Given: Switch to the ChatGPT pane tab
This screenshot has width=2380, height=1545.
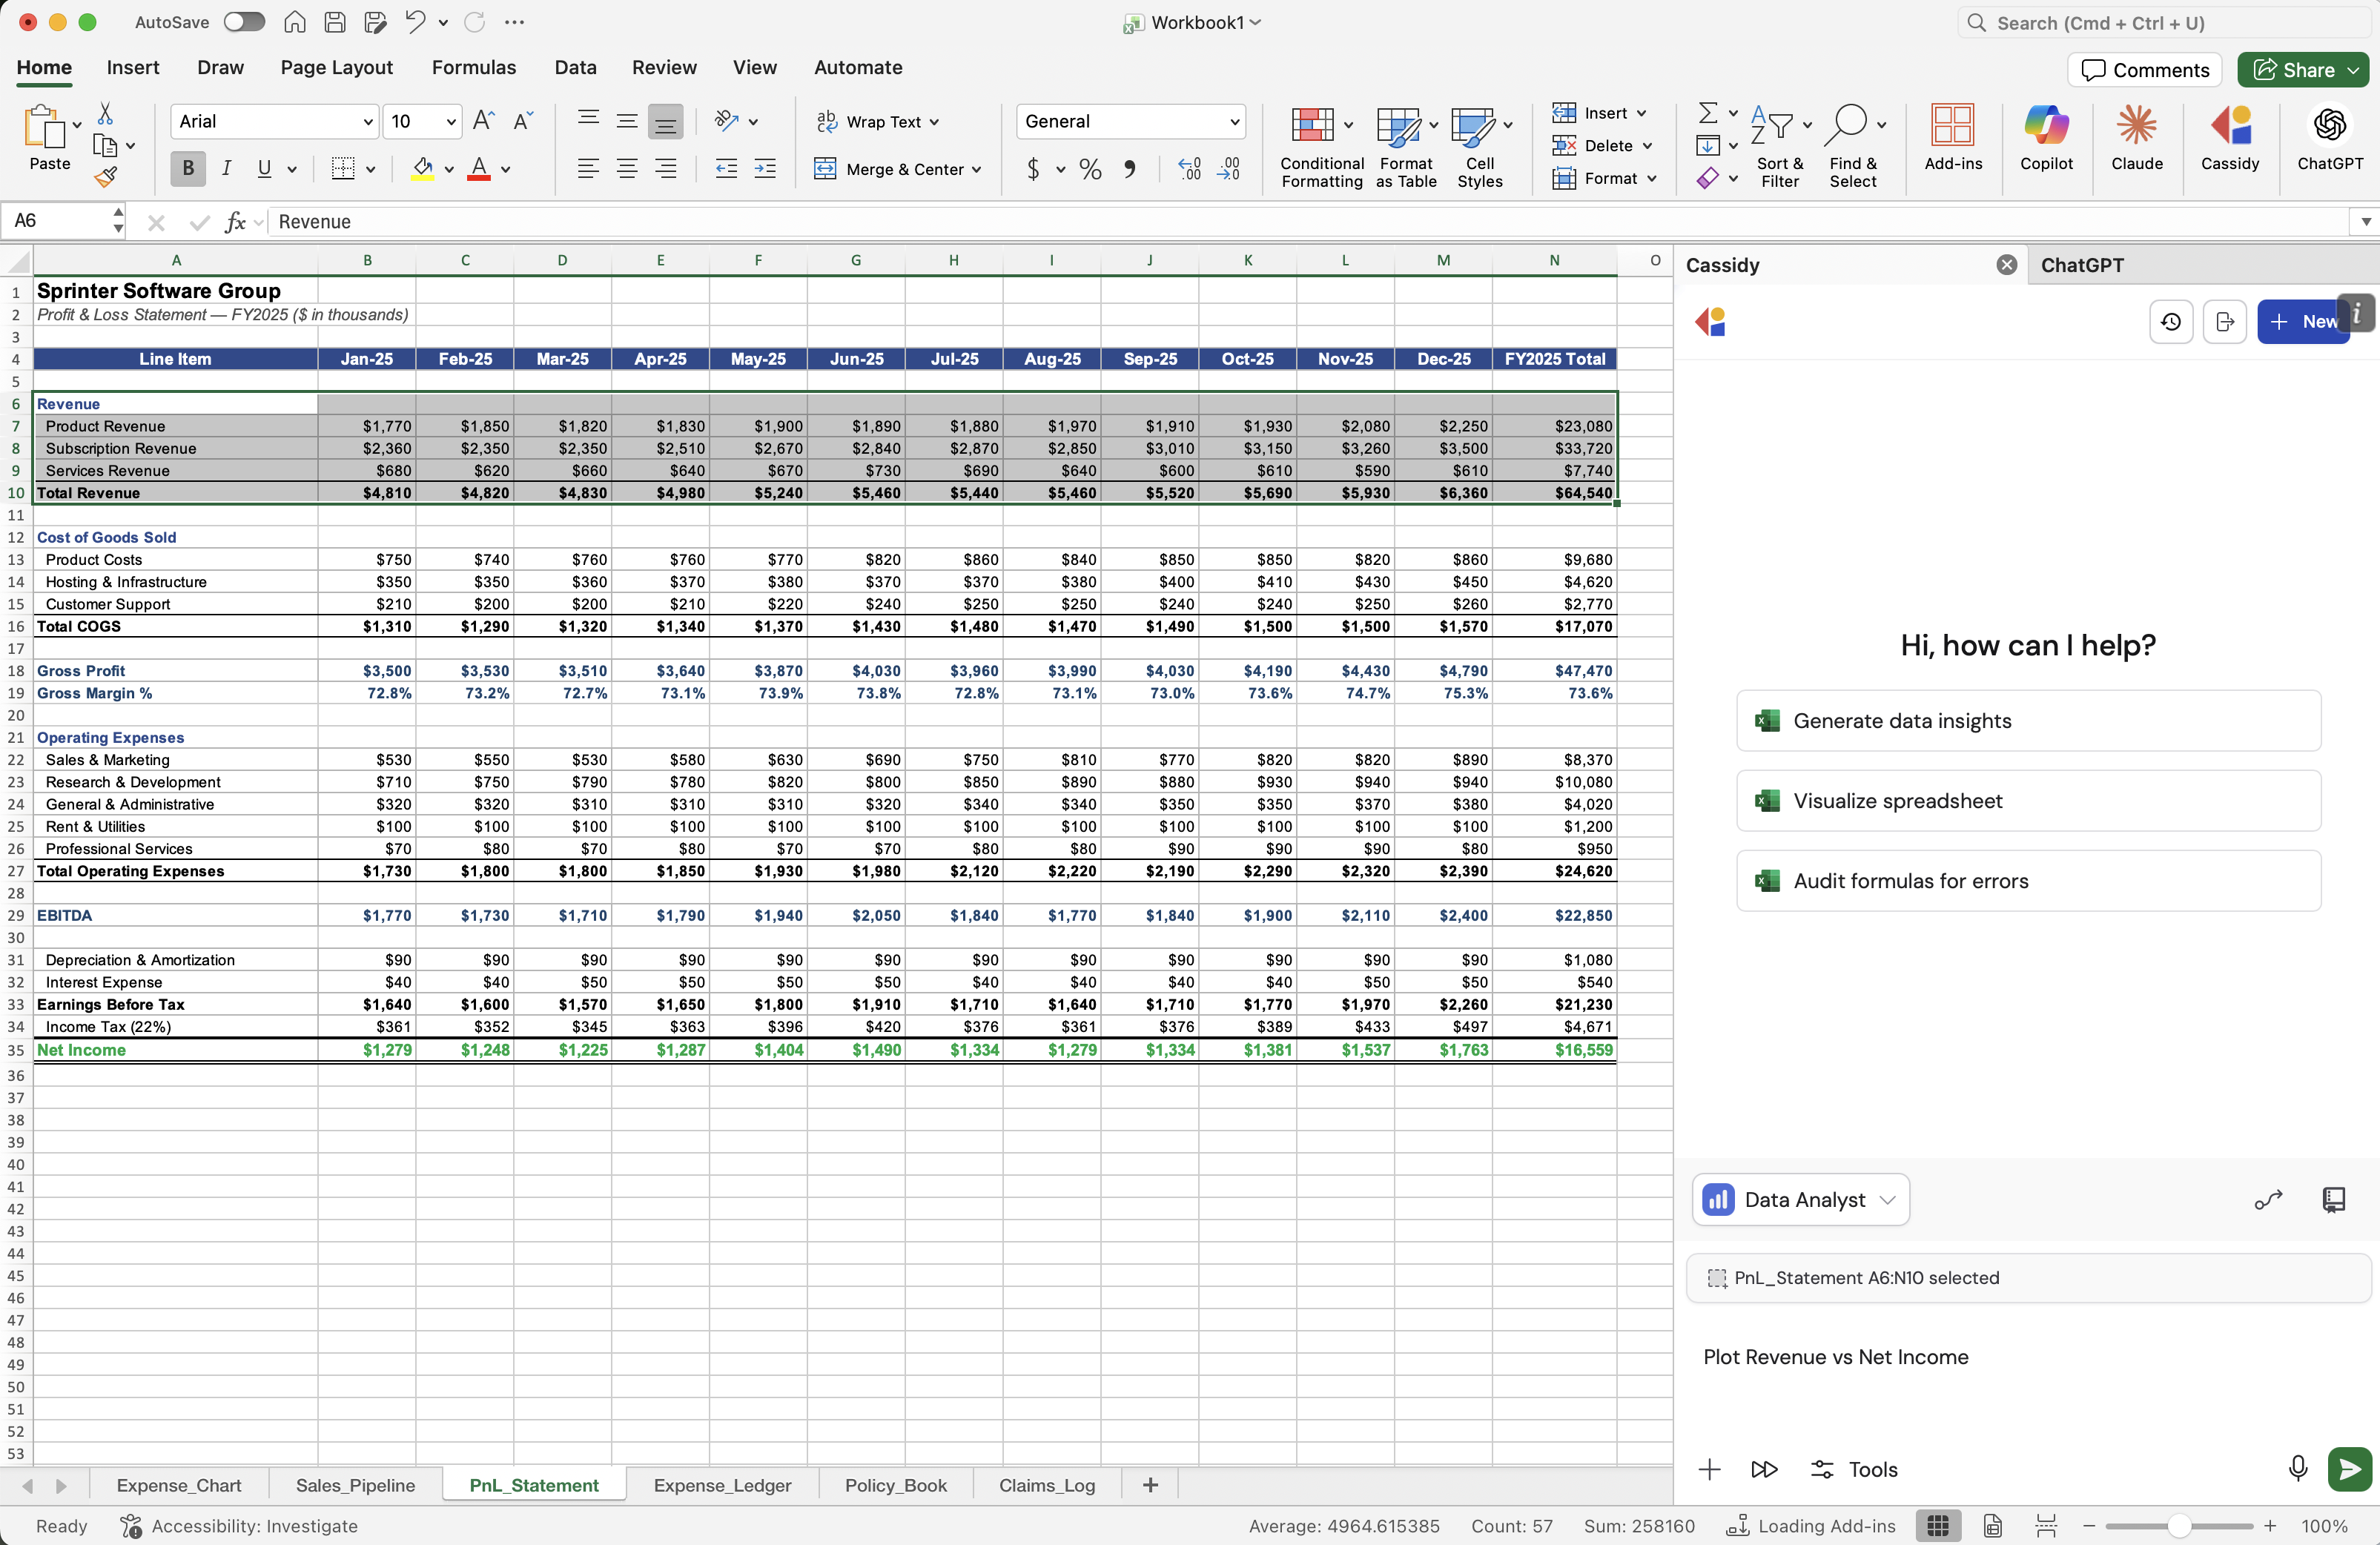Looking at the screenshot, I should (x=2081, y=265).
